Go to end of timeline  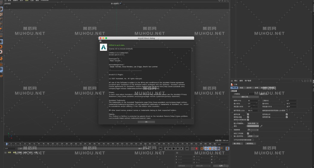187,149
